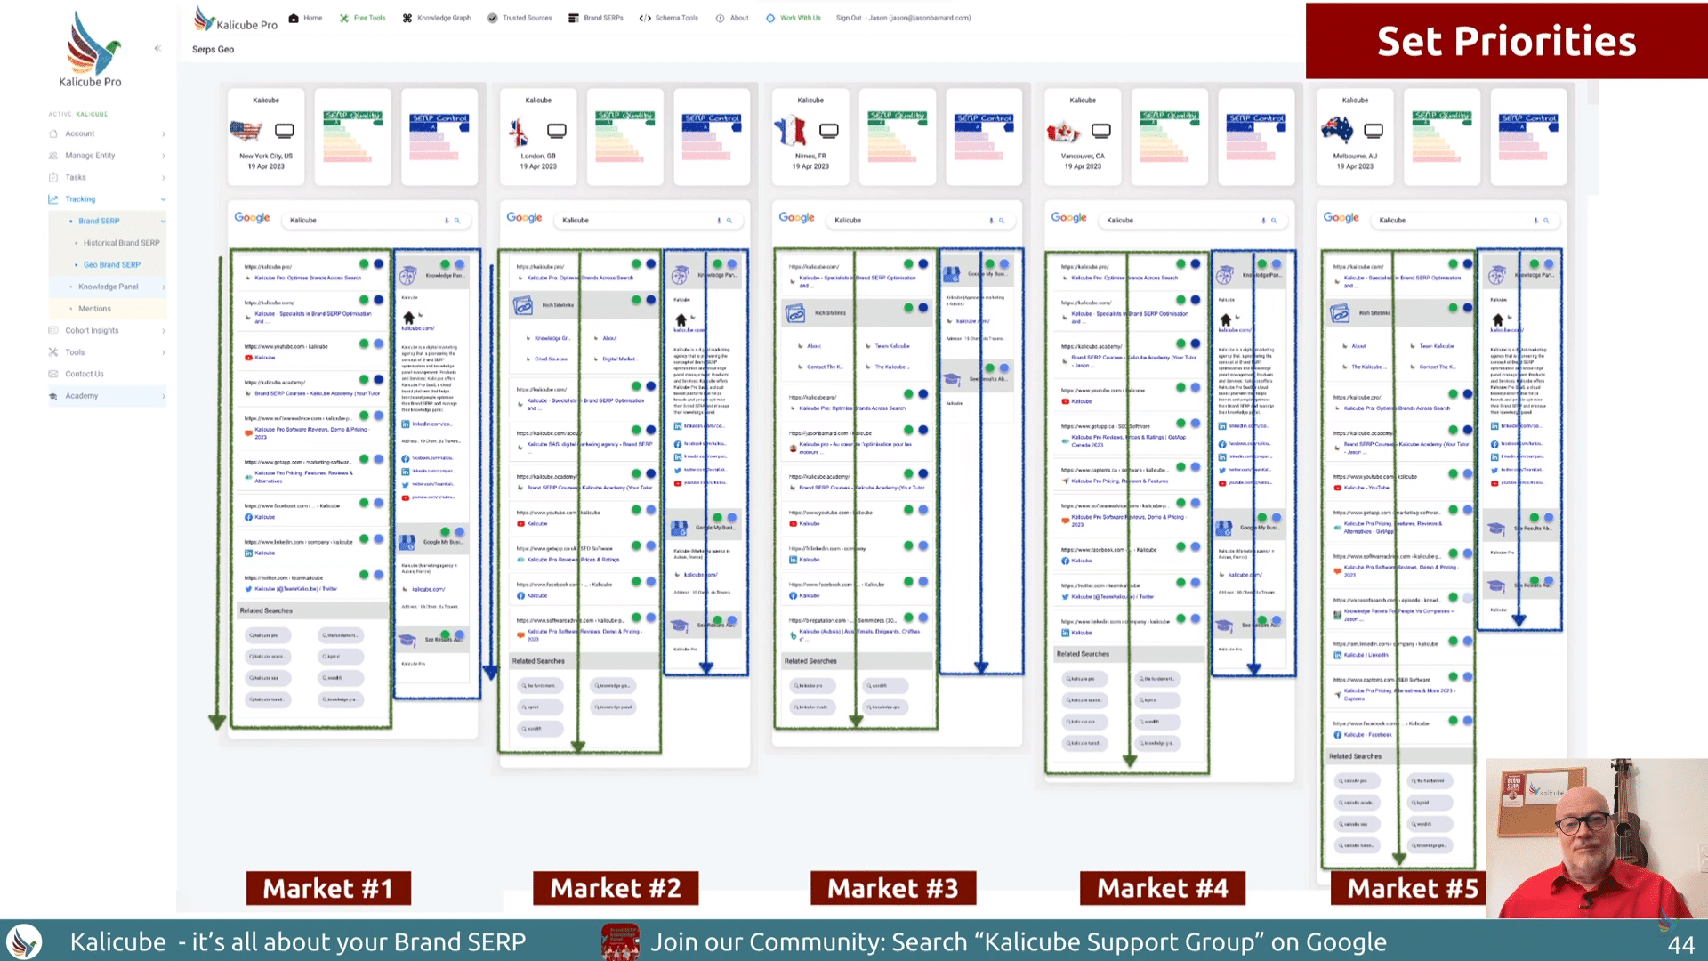The height and width of the screenshot is (961, 1708).
Task: Open 'Kalicube Pro: Optimise Brands' New York result
Action: click(x=308, y=278)
